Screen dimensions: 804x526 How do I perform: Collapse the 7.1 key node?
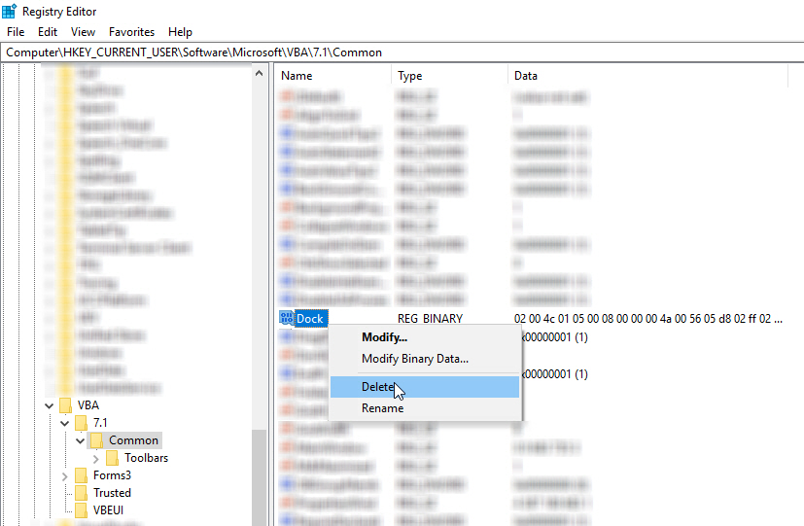(63, 423)
